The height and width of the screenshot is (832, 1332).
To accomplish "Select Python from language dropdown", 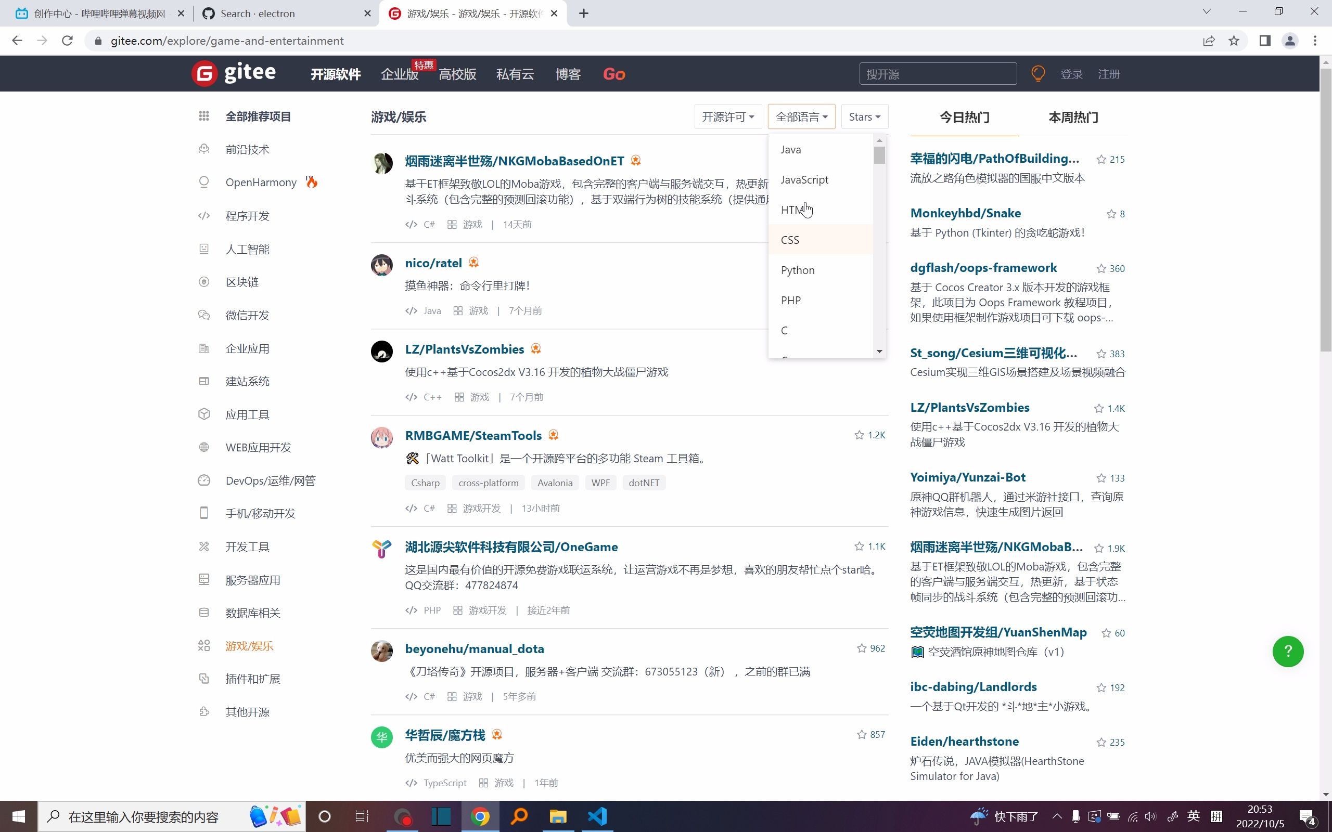I will click(798, 269).
